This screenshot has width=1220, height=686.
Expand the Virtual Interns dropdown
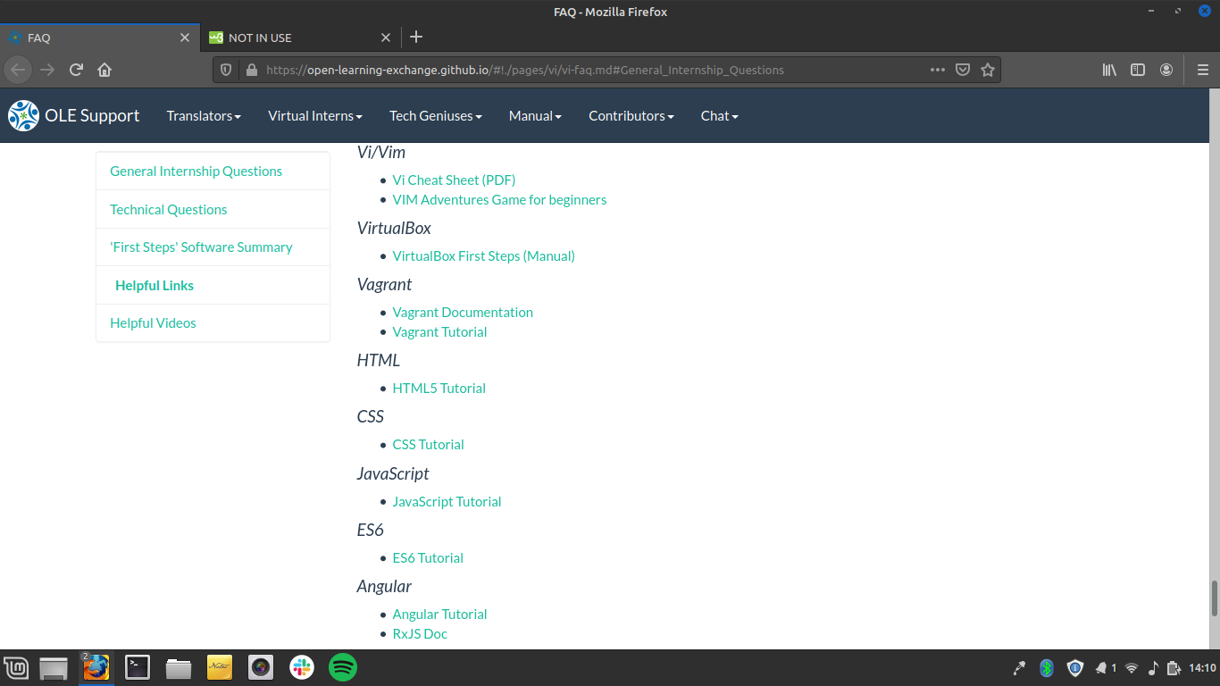tap(315, 115)
